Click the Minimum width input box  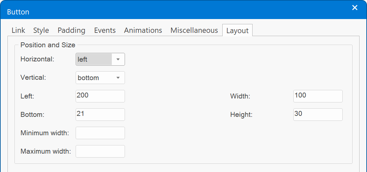(100, 133)
